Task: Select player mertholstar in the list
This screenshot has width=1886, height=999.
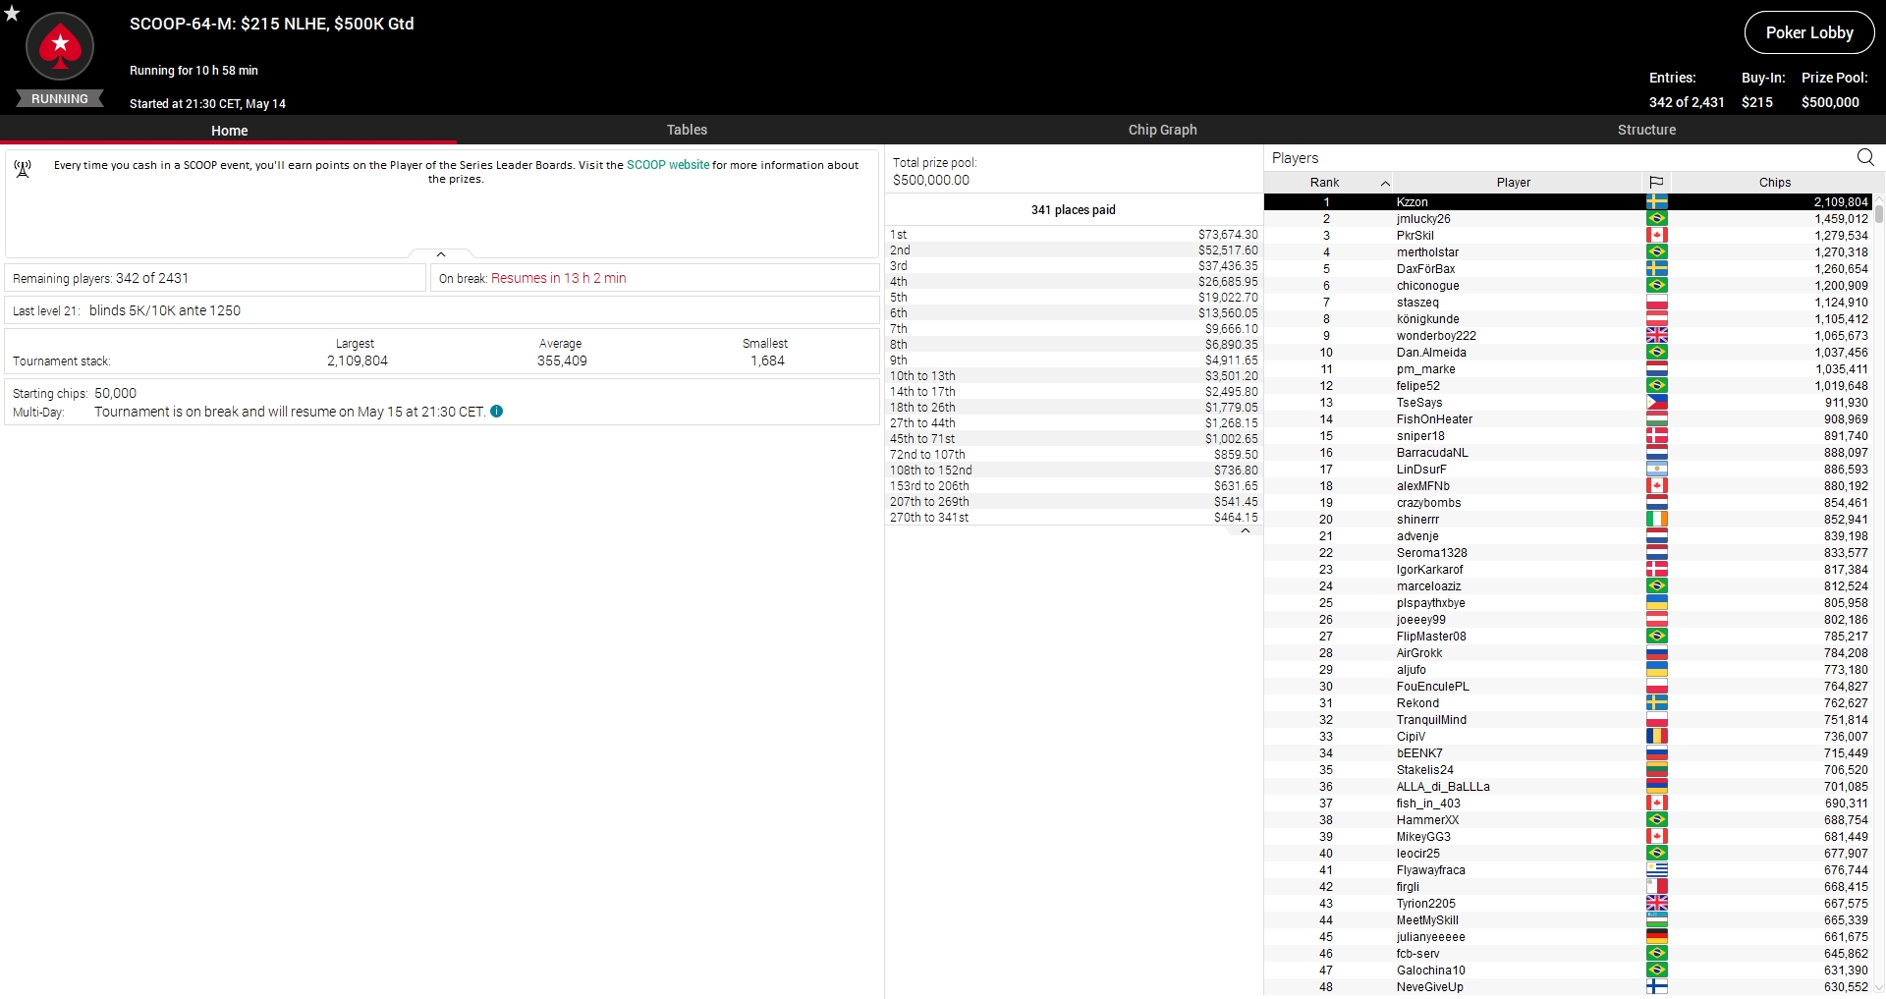Action: coord(1569,252)
